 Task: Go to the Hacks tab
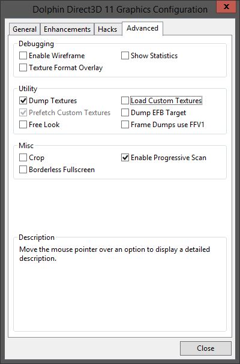point(107,29)
